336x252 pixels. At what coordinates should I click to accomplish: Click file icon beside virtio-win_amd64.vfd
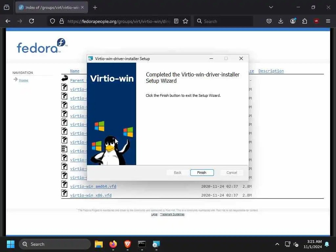(64, 184)
